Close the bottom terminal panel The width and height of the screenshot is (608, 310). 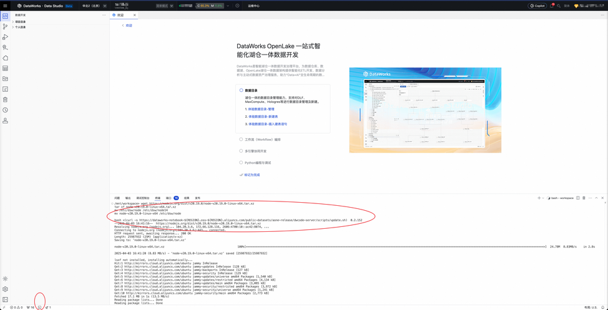tap(602, 198)
